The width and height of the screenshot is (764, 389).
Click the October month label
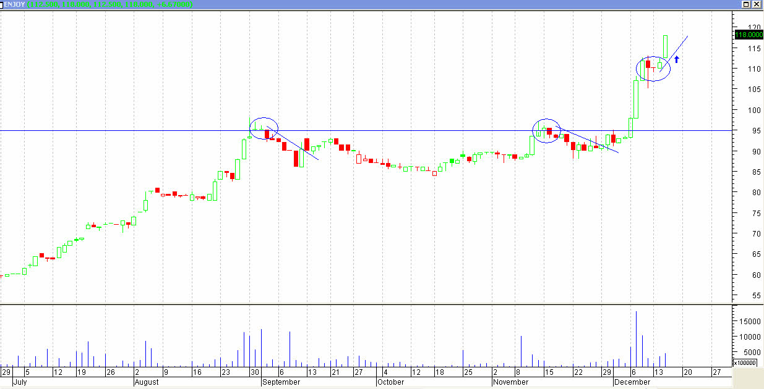391,382
